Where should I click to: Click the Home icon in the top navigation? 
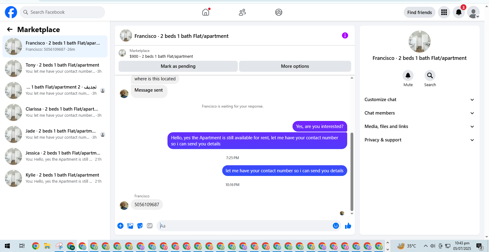[x=206, y=12]
